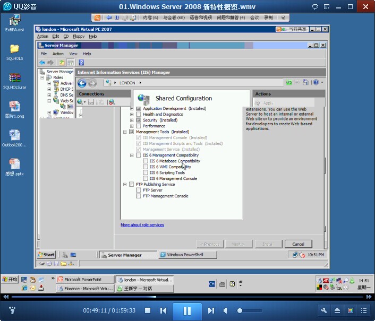The height and width of the screenshot is (321, 375).
Task: Check the FTP Server checkbox
Action: click(x=138, y=190)
